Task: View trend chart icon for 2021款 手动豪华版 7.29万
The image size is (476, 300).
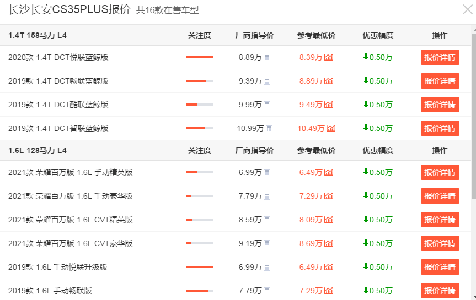Action: coord(329,196)
